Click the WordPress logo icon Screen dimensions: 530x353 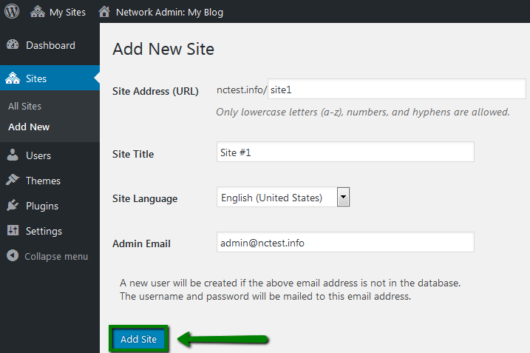point(12,12)
